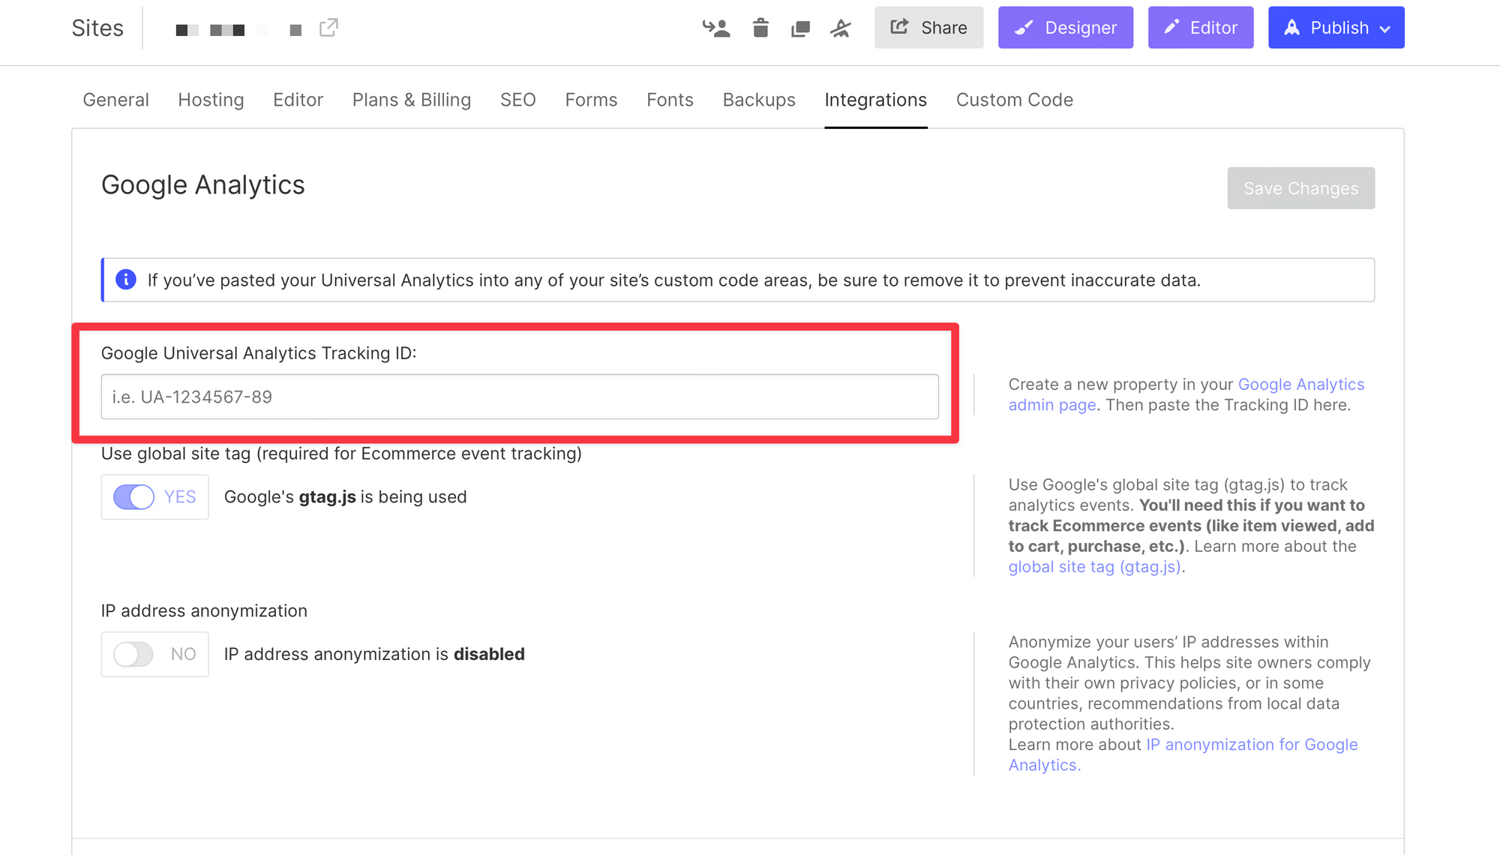Expand the Publish dropdown arrow
Screen dimensions: 1500x855
click(x=1385, y=28)
